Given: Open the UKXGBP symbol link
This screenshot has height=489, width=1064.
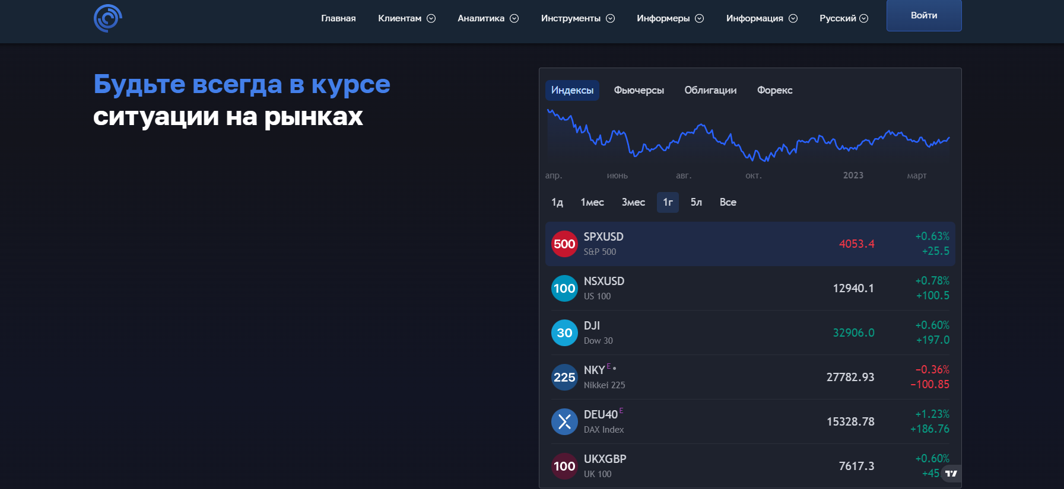Looking at the screenshot, I should (605, 459).
